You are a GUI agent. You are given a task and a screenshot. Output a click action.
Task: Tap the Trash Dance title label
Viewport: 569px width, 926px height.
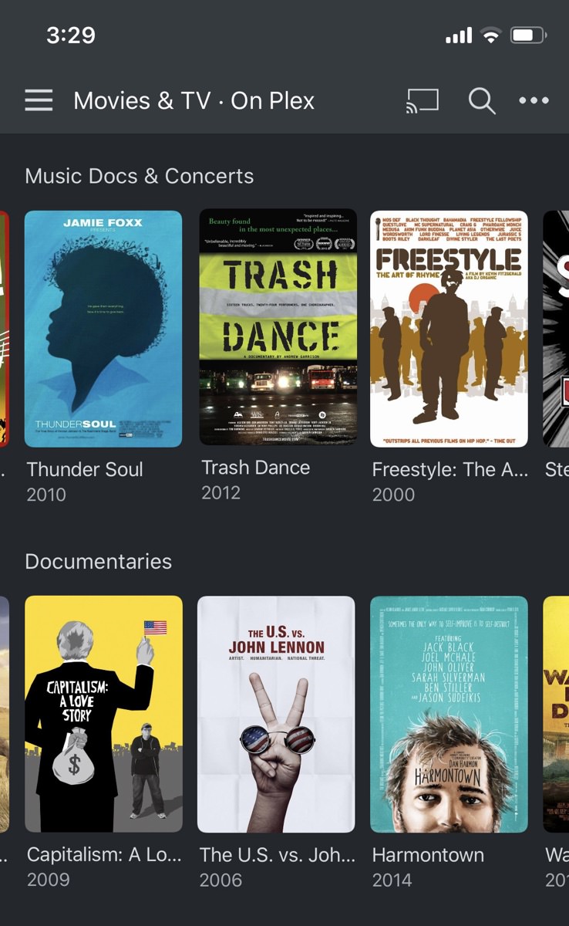[255, 468]
